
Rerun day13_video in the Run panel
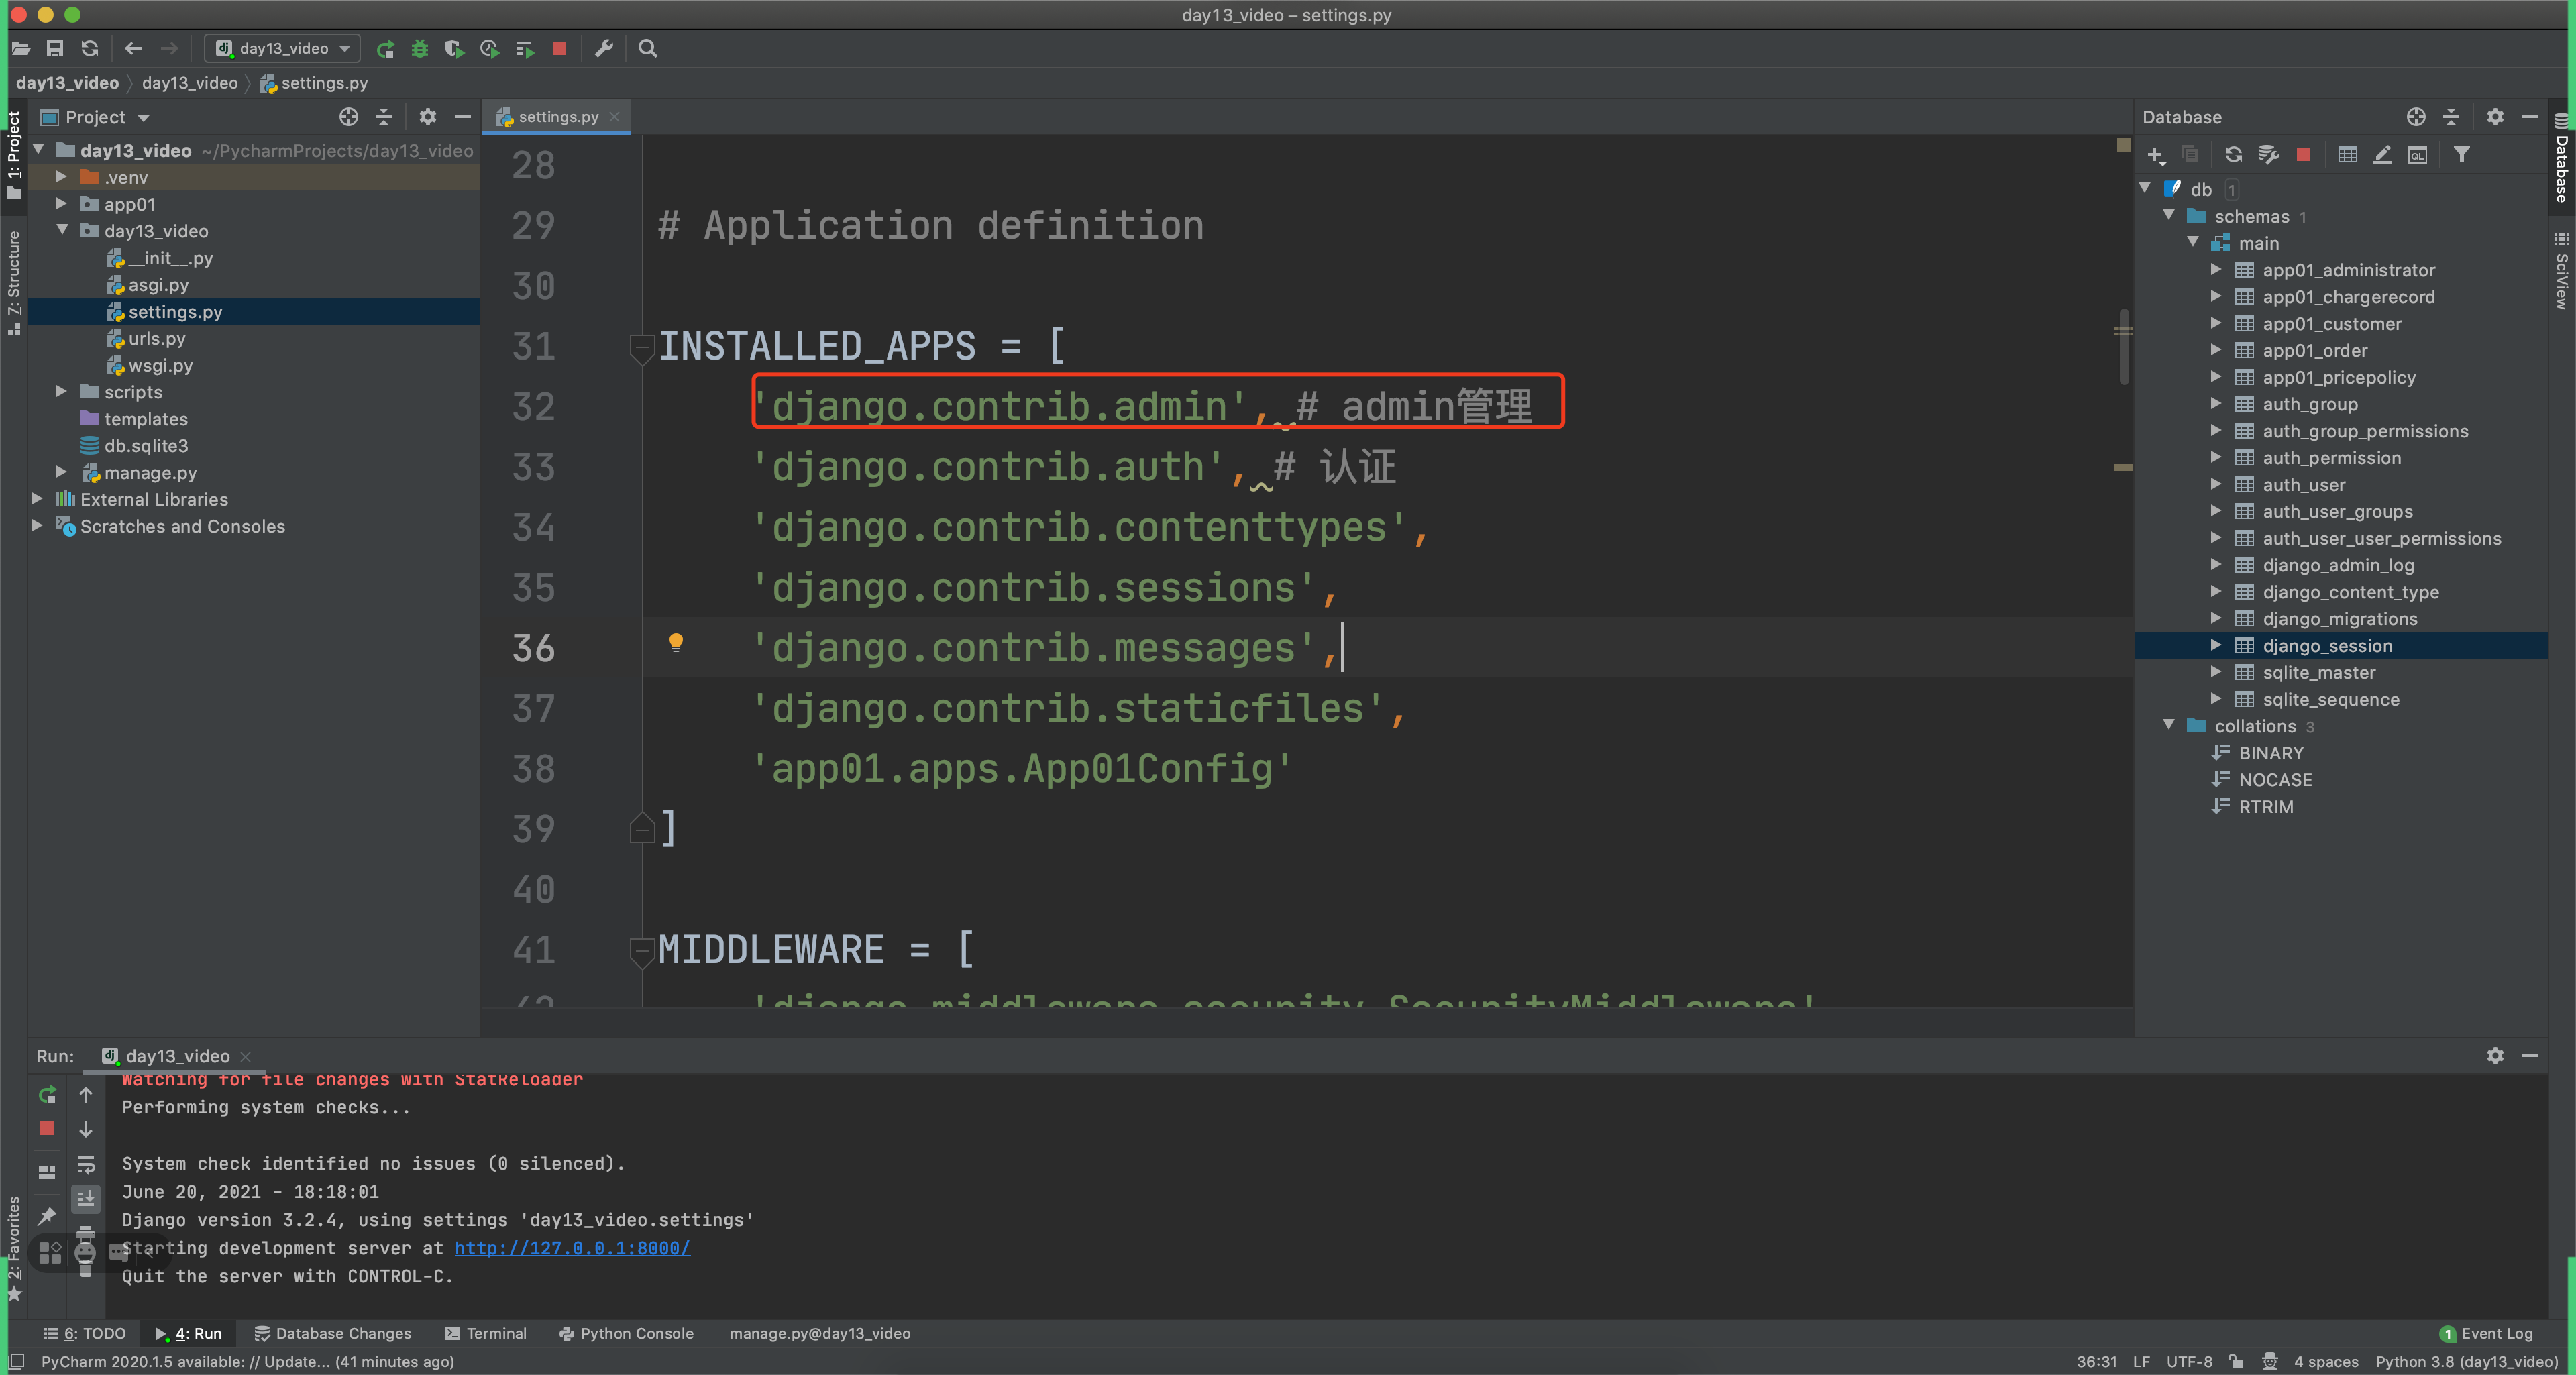[x=46, y=1095]
